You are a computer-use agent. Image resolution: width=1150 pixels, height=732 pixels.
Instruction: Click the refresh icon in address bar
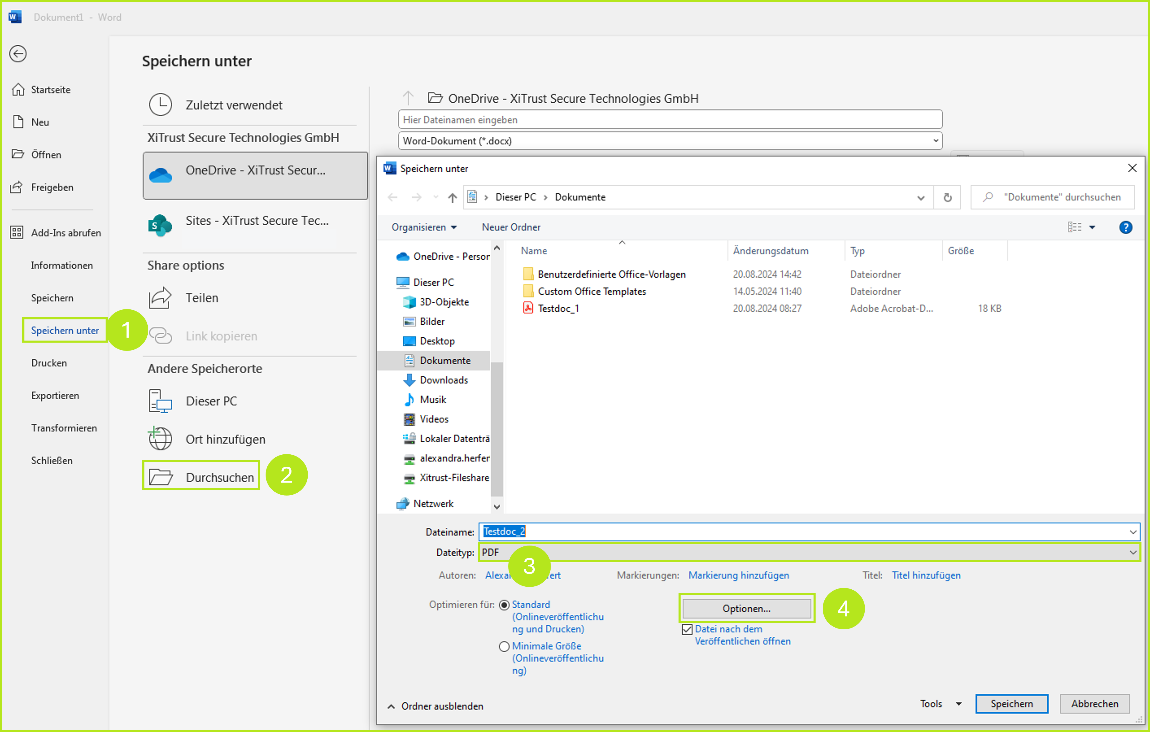pyautogui.click(x=948, y=197)
